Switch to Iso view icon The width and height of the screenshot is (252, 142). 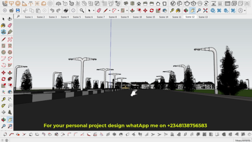[x=126, y=4]
